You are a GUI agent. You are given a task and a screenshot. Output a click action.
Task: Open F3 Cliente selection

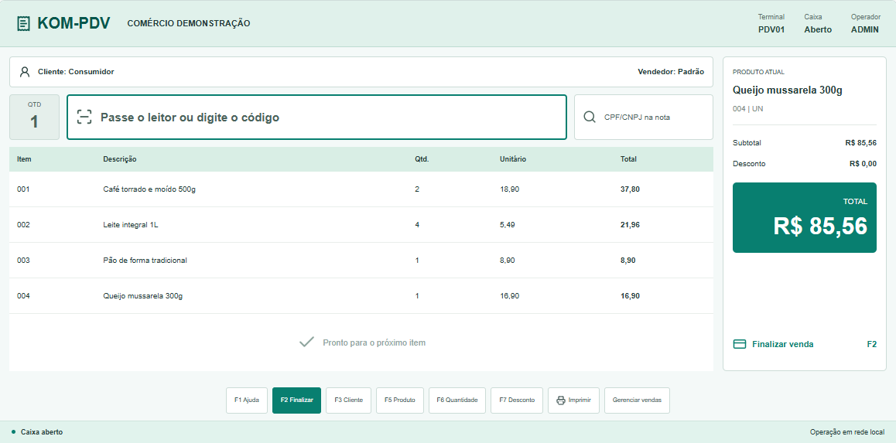coord(348,400)
